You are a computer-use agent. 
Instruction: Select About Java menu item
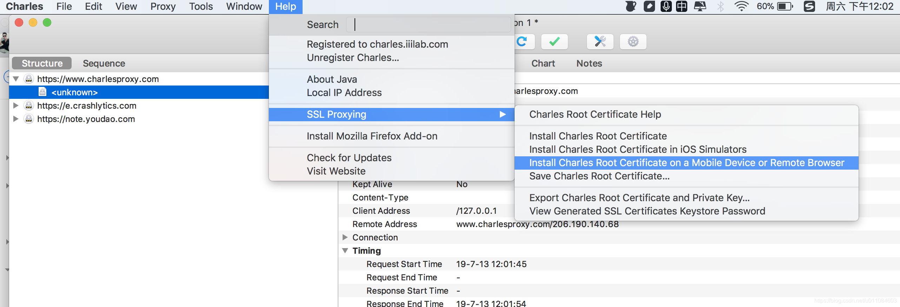pos(391,79)
